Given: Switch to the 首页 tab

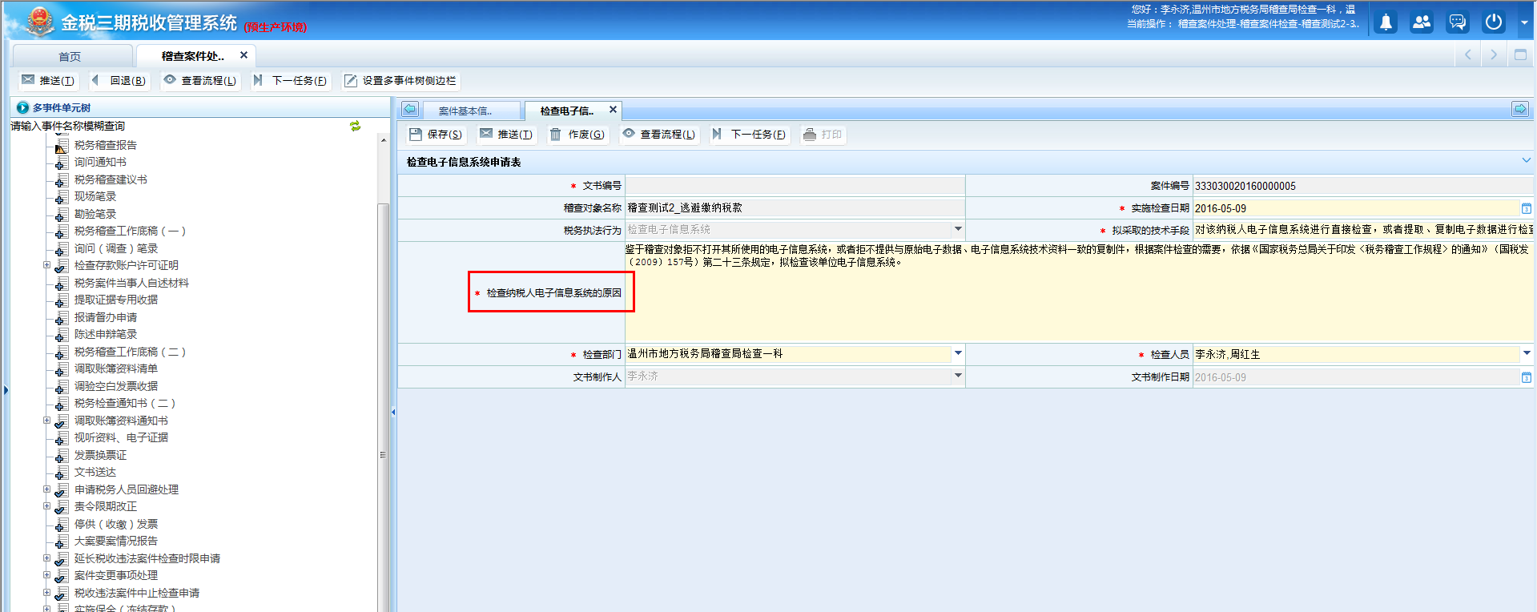Looking at the screenshot, I should tap(70, 56).
